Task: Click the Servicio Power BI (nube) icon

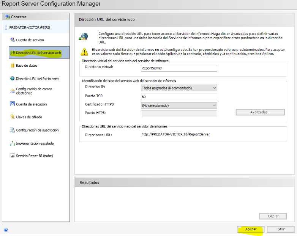Action: pos(13,156)
